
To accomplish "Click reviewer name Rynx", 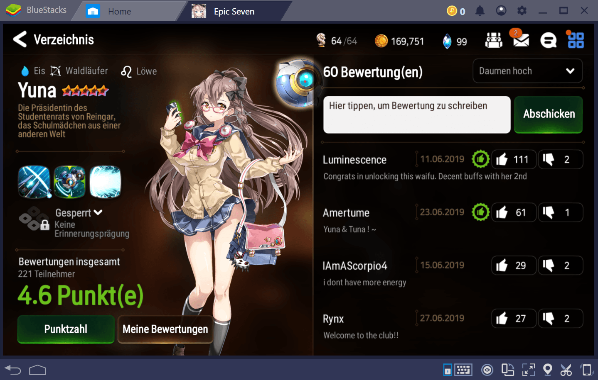I will [x=333, y=319].
